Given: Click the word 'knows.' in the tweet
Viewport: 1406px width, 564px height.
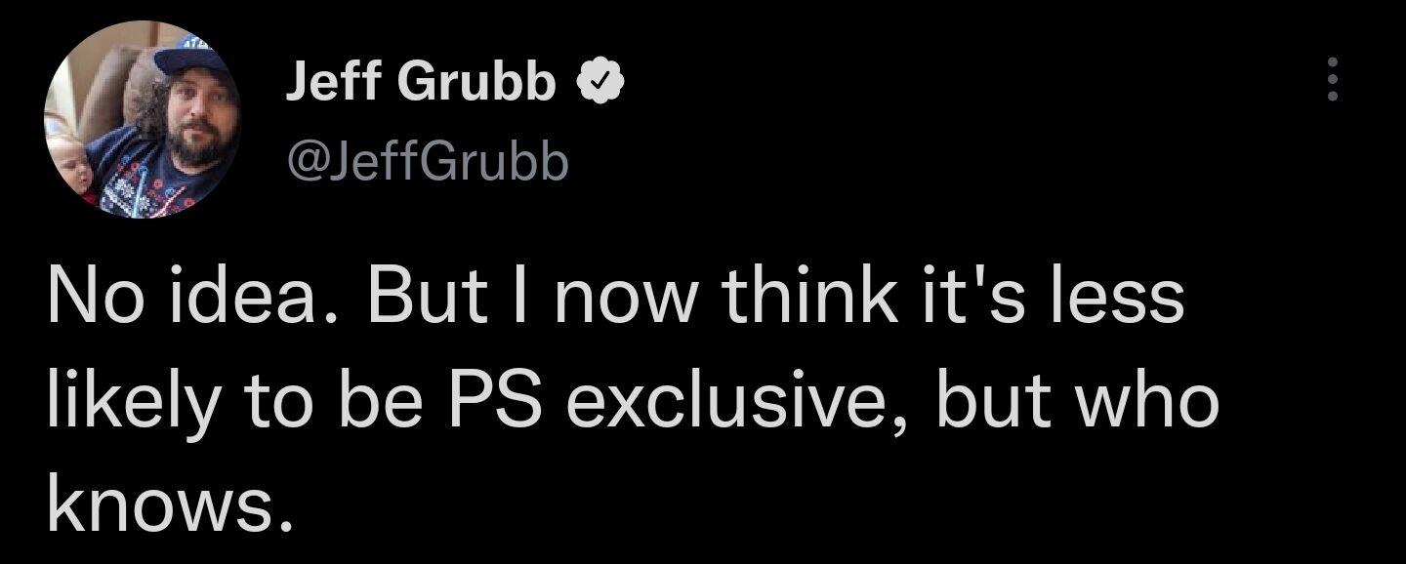Looking at the screenshot, I should [171, 504].
